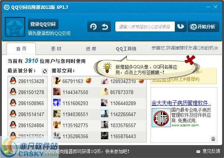Screen dimensions: 224x158
Task: Click avatar thumbnail beside 1194036551
Action: 57,114
